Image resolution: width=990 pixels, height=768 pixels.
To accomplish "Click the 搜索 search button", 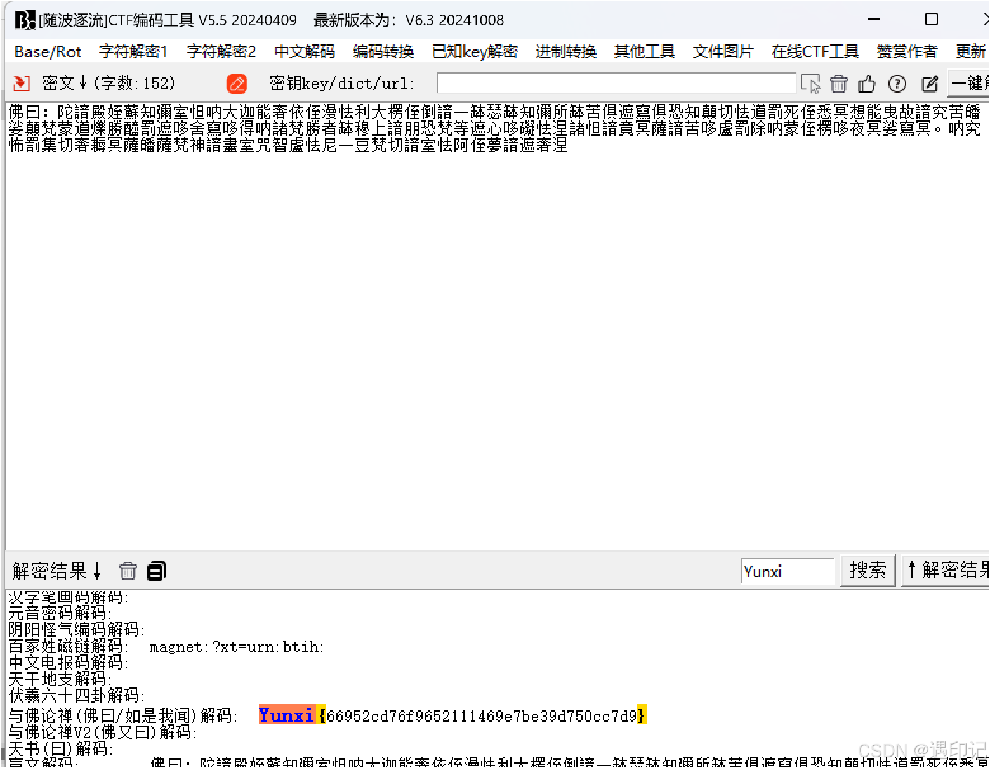I will click(x=868, y=570).
